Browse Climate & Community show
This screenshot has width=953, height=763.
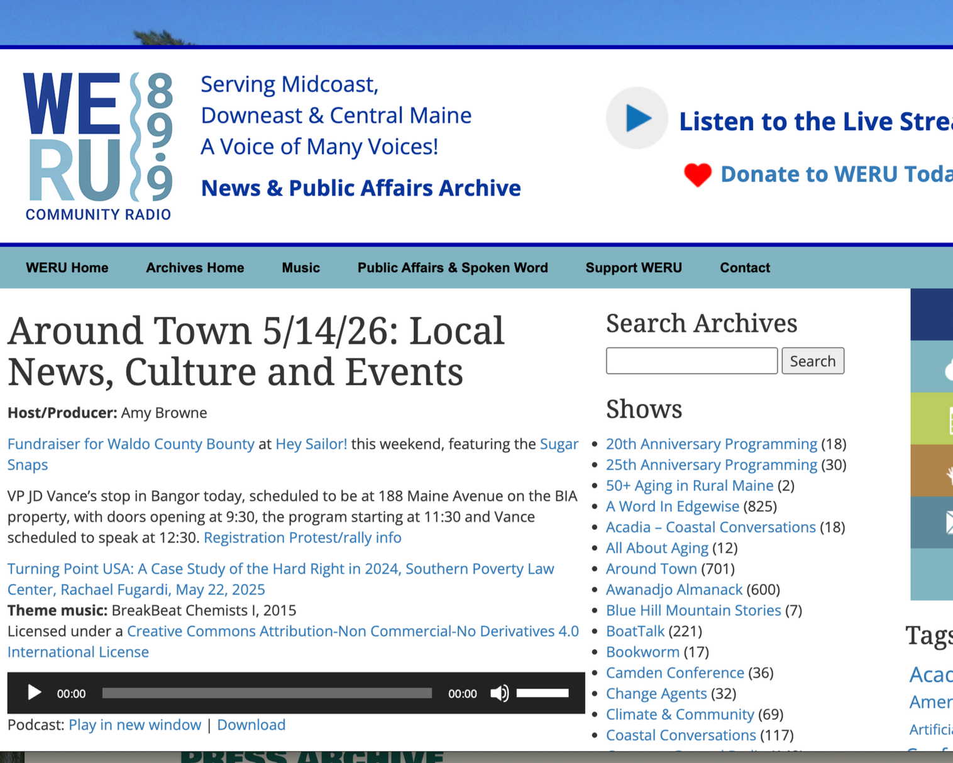(680, 714)
